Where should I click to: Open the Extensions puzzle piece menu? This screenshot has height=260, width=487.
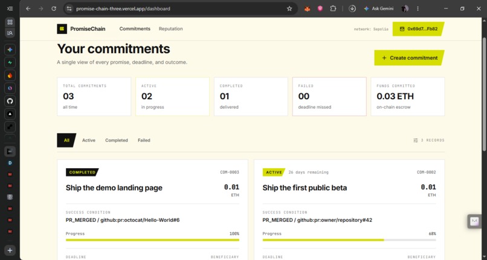click(x=333, y=8)
